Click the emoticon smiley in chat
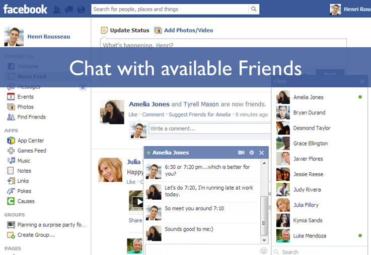Viewport: 371px width, 255px height. [x=264, y=250]
